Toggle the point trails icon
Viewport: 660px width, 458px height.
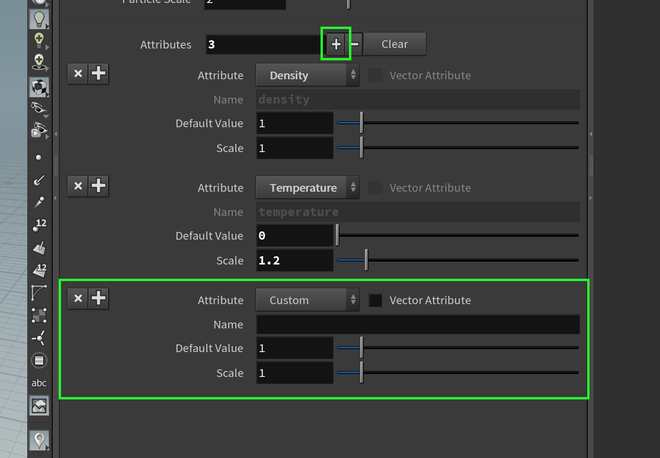point(39,202)
